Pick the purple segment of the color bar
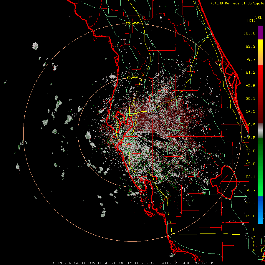Image resolution: width=265 pixels, height=265 pixels. [x=260, y=33]
